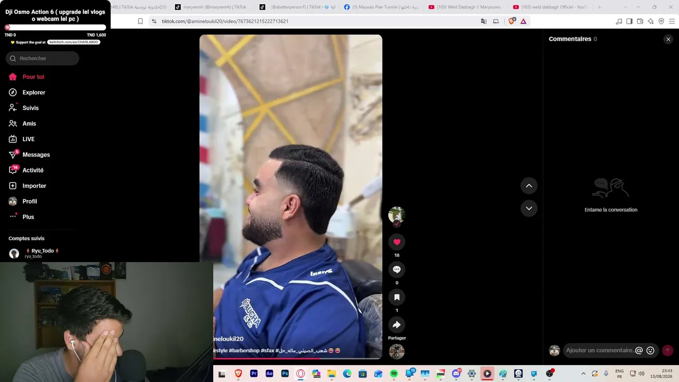This screenshot has height=382, width=679.
Task: Open the LIVE section
Action: tap(22, 139)
